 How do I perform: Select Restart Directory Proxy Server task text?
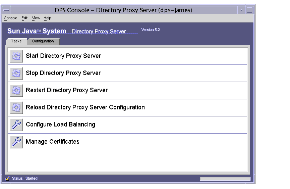point(67,90)
